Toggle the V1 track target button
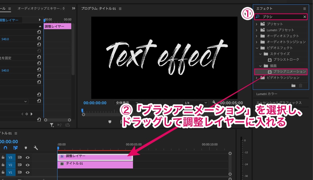Viewport: 313px width, 180px height. pos(10,172)
